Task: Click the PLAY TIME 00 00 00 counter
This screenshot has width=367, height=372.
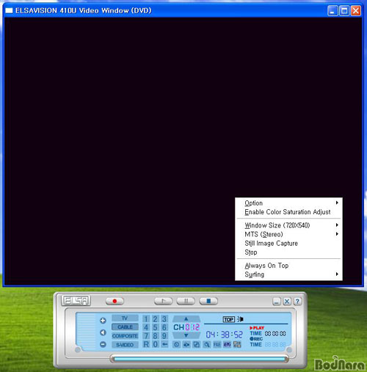Action: click(275, 334)
